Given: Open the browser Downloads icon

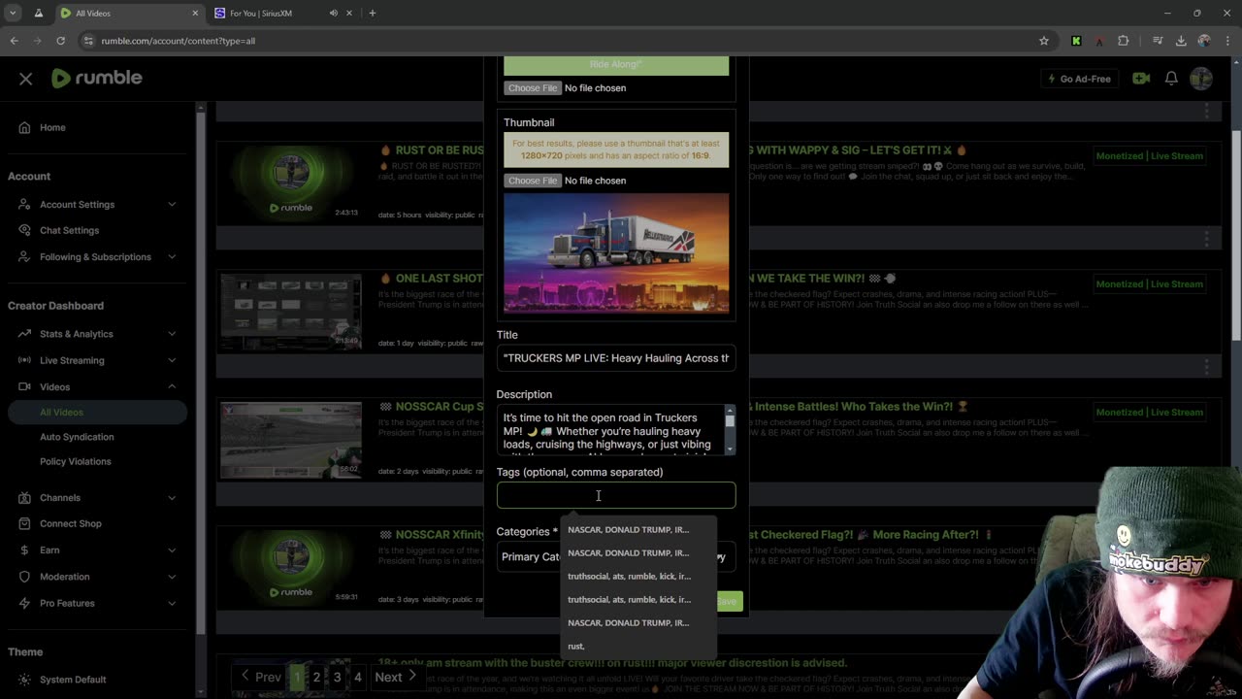Looking at the screenshot, I should coord(1181,41).
